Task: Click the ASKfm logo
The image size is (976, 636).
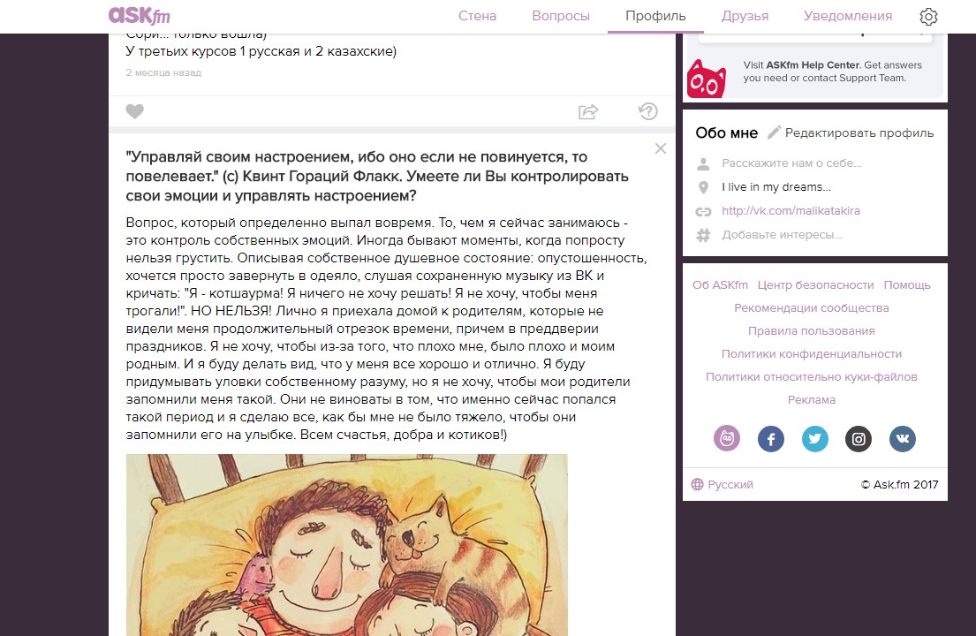Action: 139,16
